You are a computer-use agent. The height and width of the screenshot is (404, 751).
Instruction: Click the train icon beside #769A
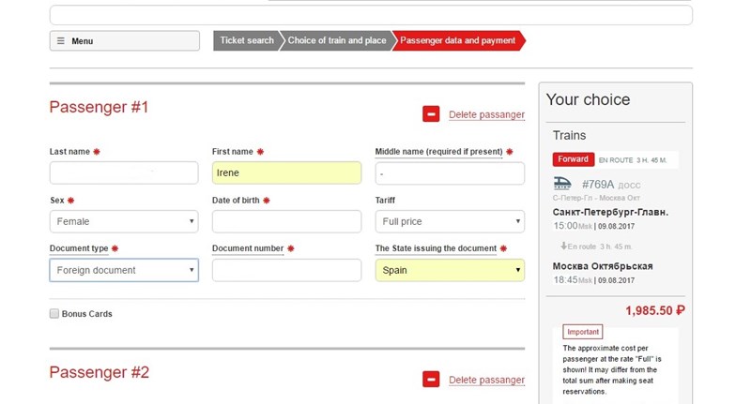click(562, 184)
